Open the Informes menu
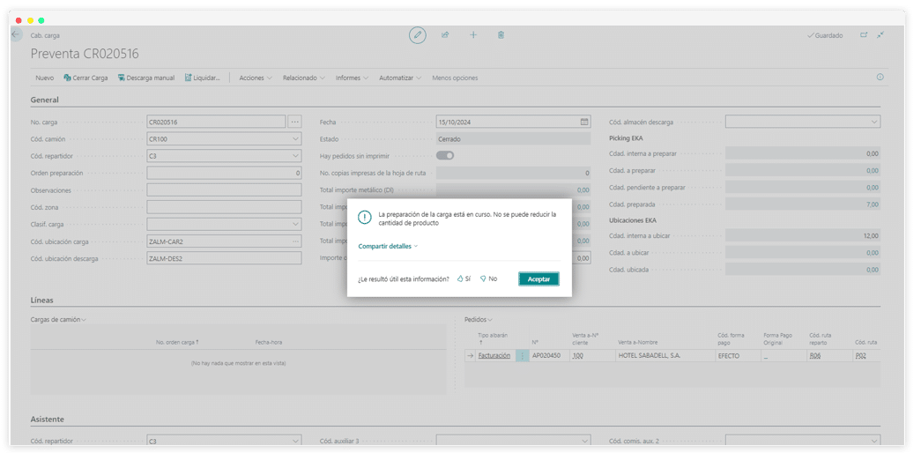 click(x=353, y=78)
